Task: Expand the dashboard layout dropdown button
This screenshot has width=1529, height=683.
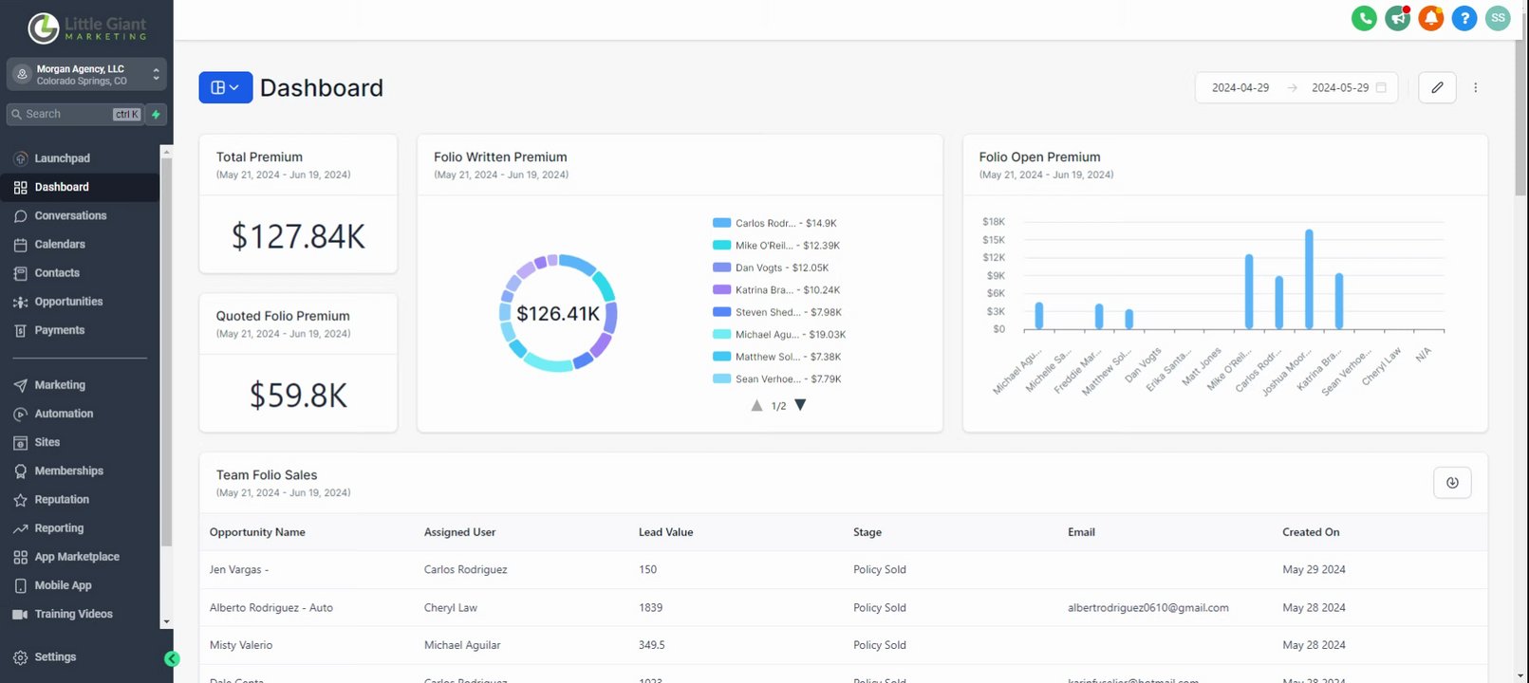Action: coord(225,87)
